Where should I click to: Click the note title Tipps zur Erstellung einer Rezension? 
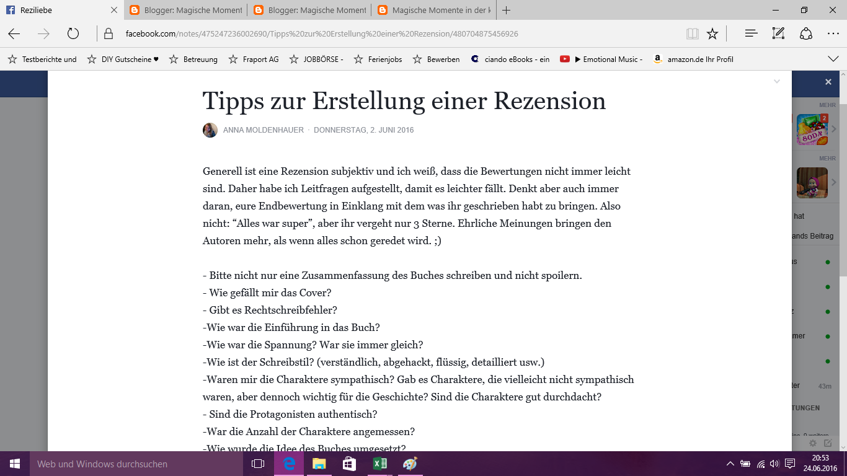point(404,100)
